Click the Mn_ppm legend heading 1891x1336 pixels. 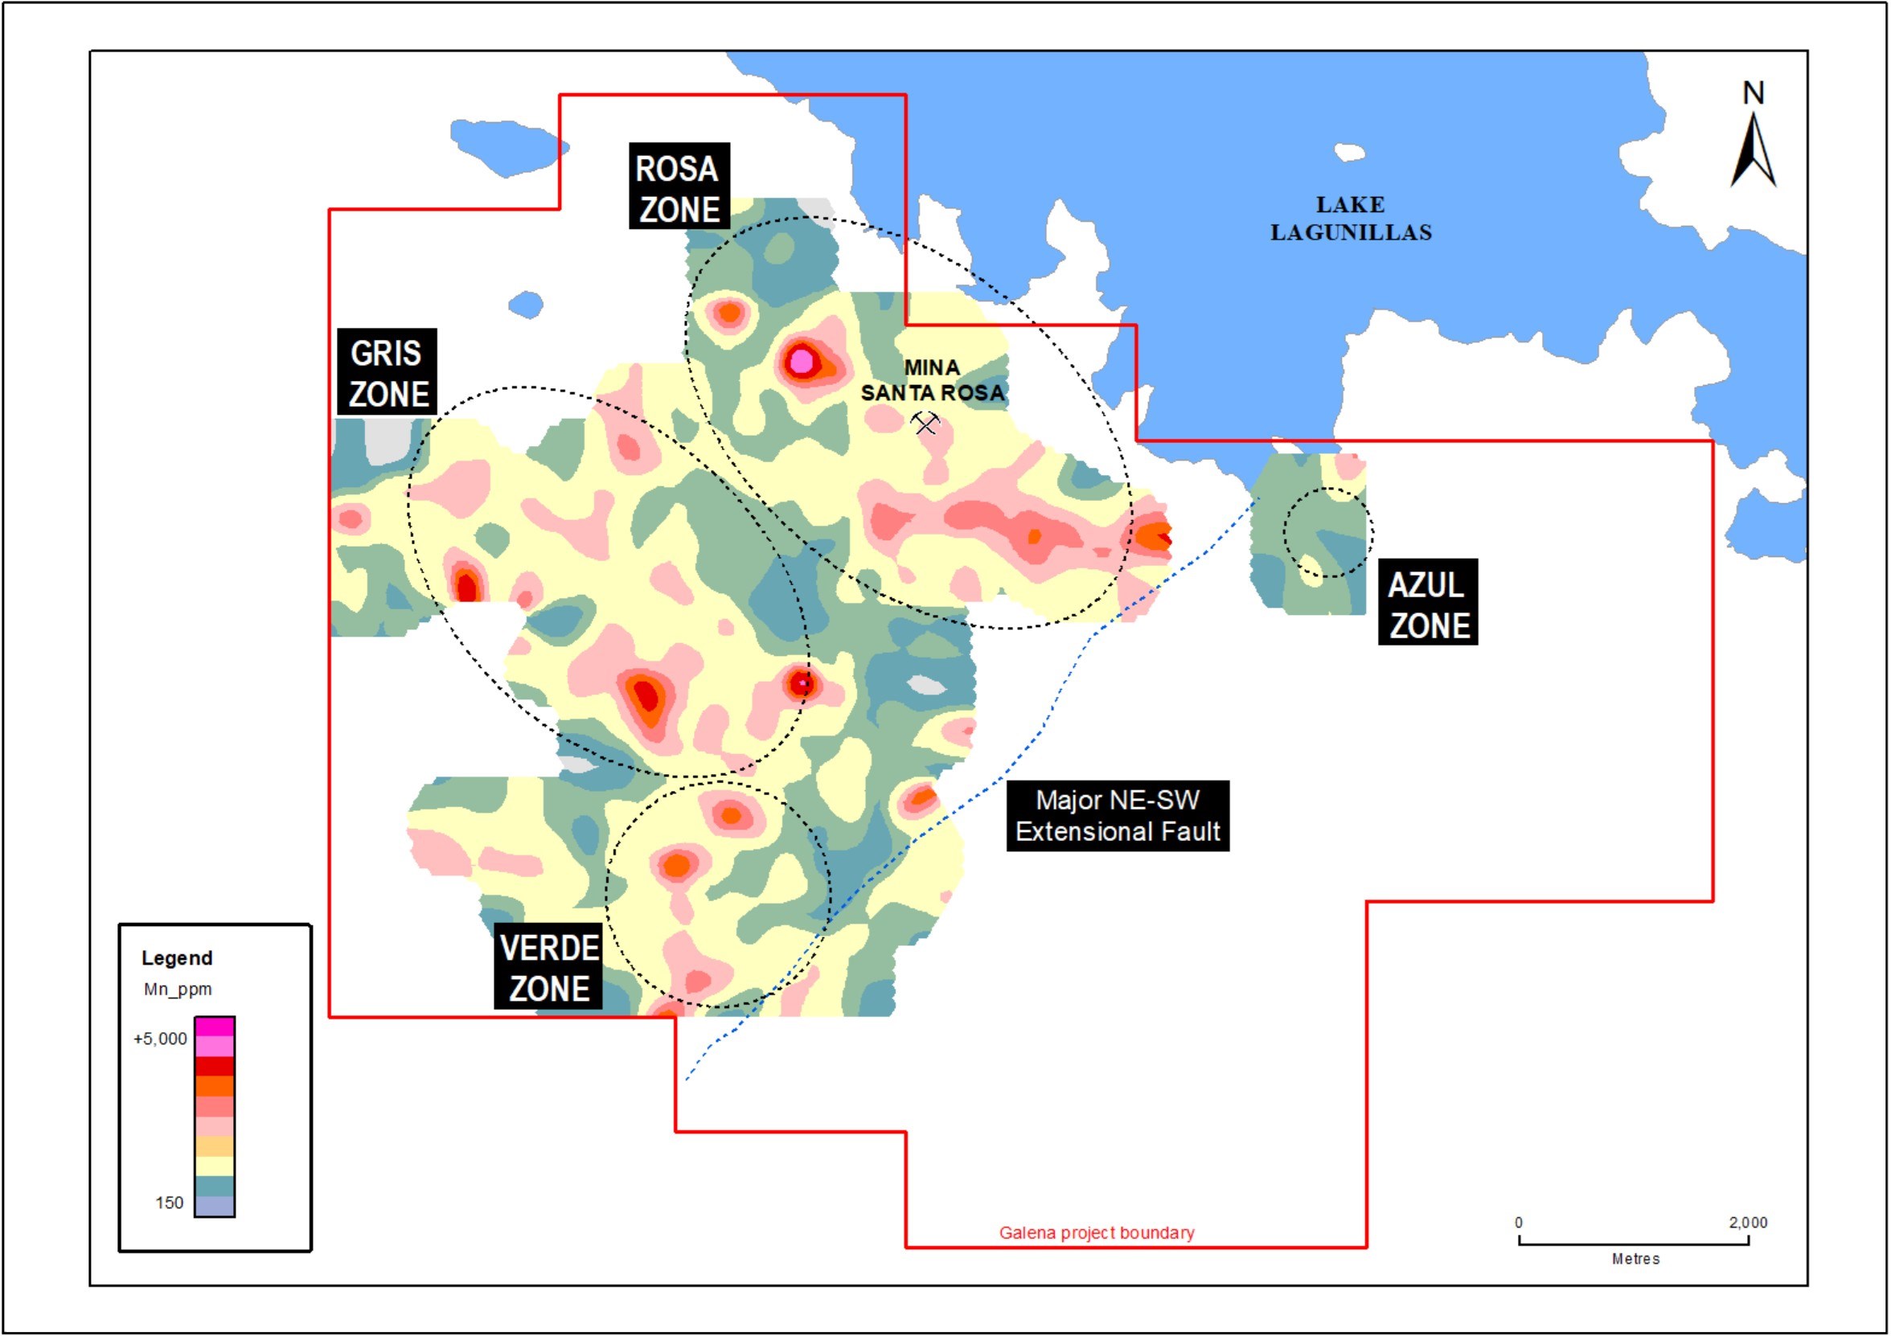click(x=178, y=990)
